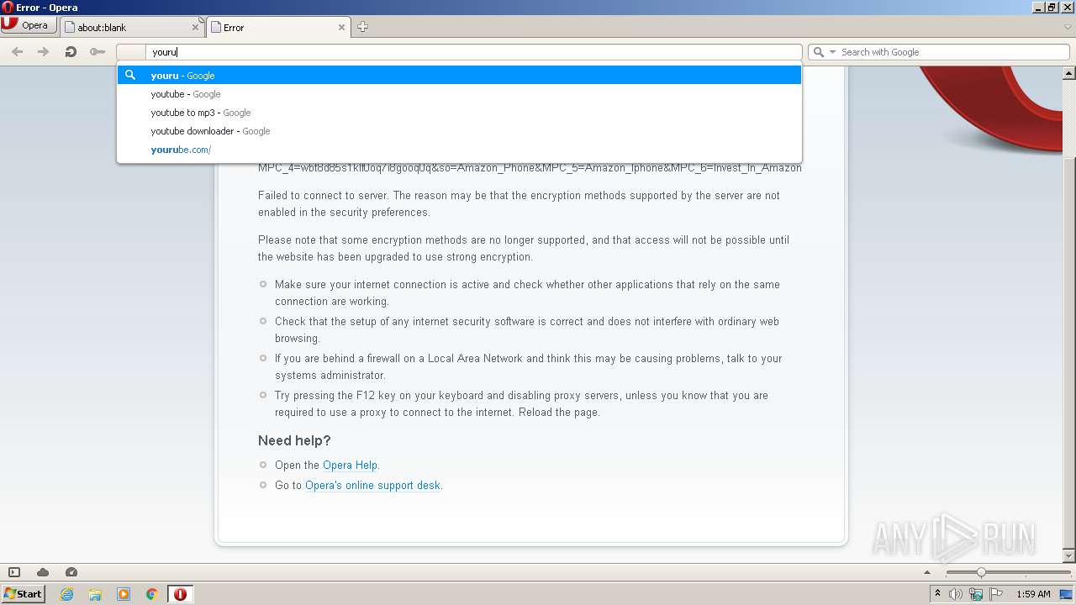
Task: Launch Internet Explorer from taskbar
Action: click(x=66, y=594)
